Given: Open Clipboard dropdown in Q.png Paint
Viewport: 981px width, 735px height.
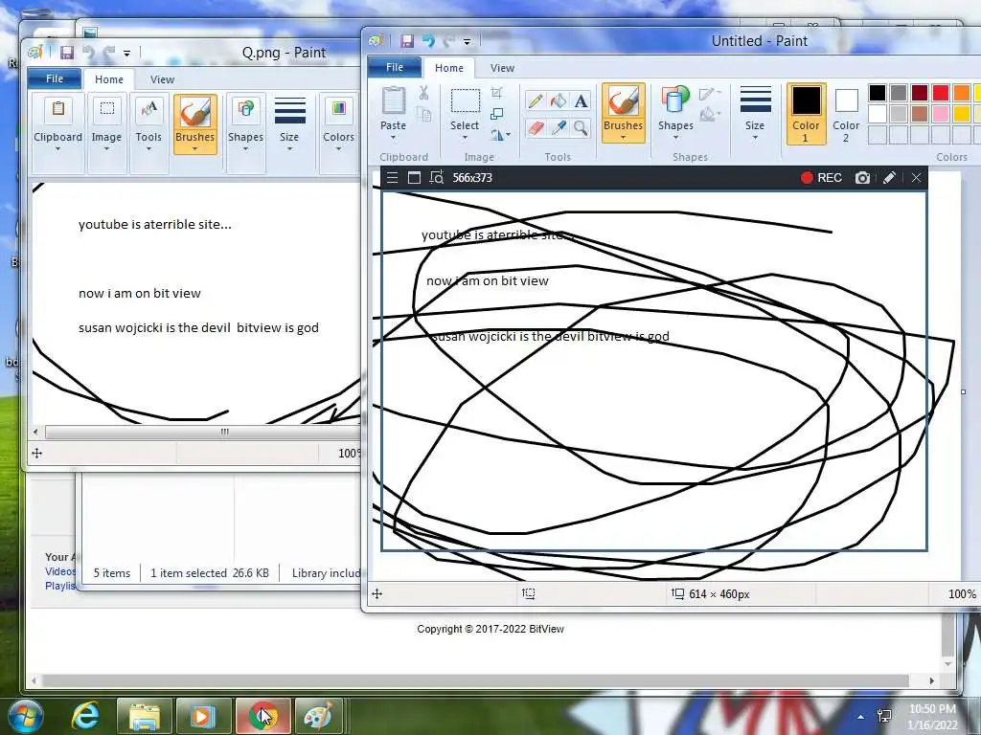Looking at the screenshot, I should point(58,132).
